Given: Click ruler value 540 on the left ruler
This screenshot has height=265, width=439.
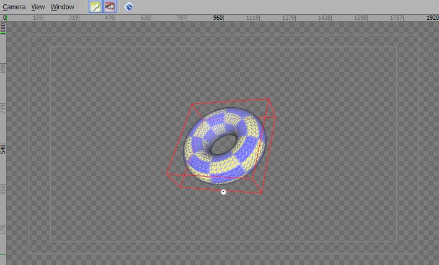Looking at the screenshot, I should click(x=3, y=149).
